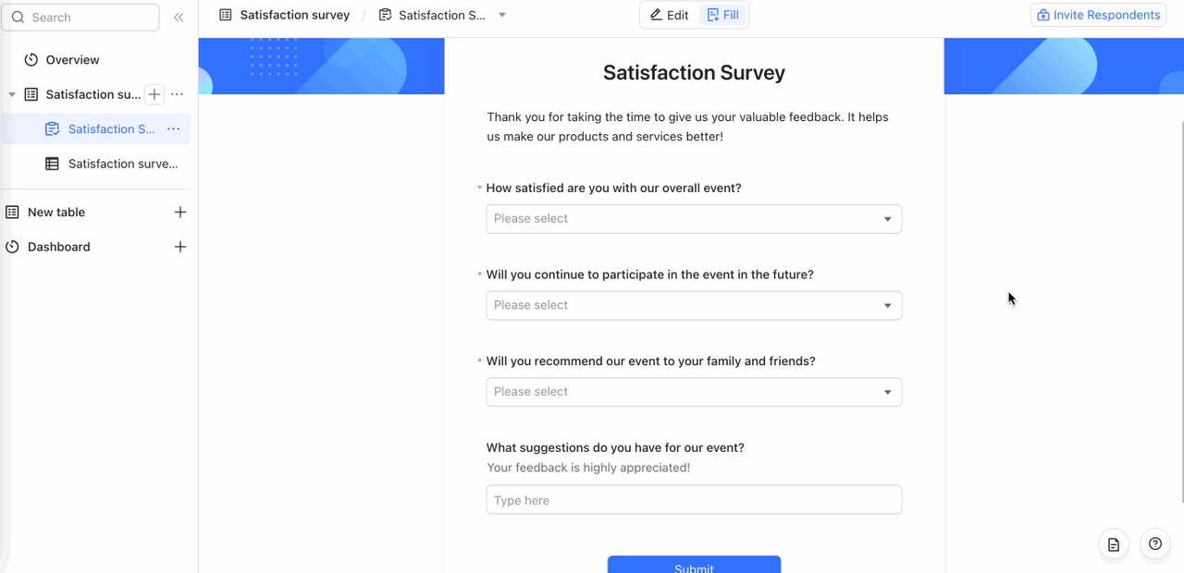
Task: Open the recommend to family and friends dropdown
Action: 694,392
